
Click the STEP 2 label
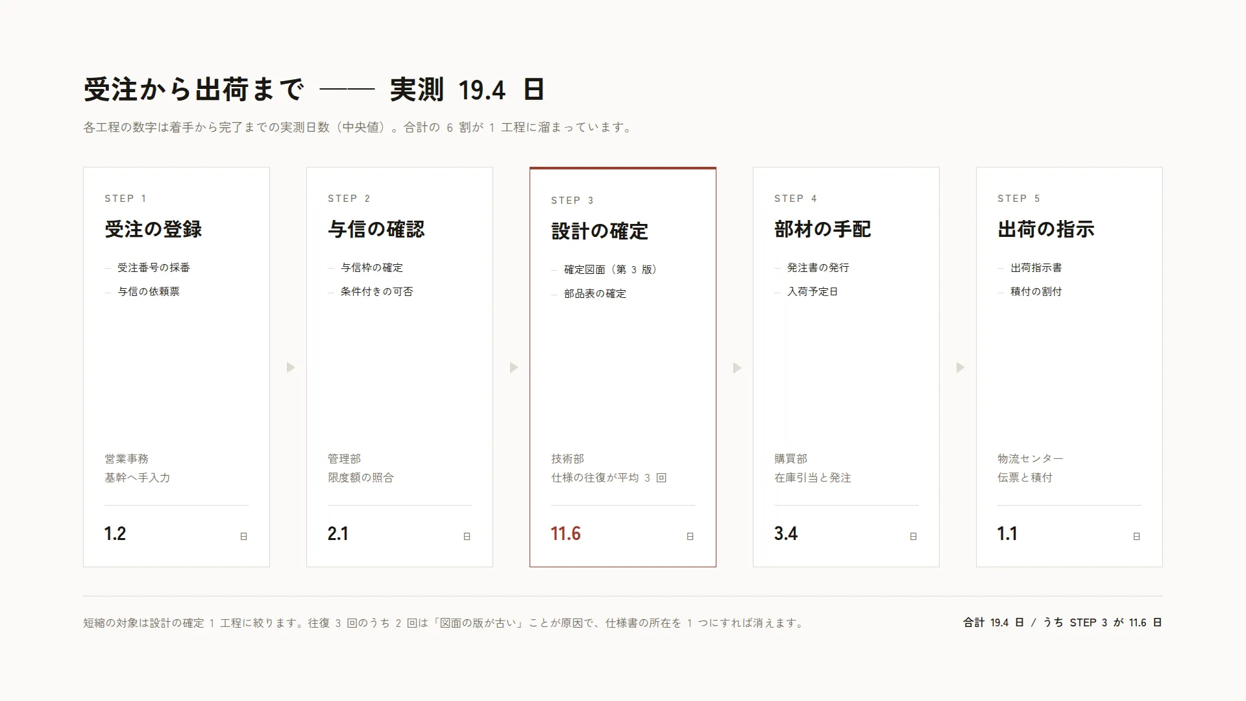pos(348,199)
